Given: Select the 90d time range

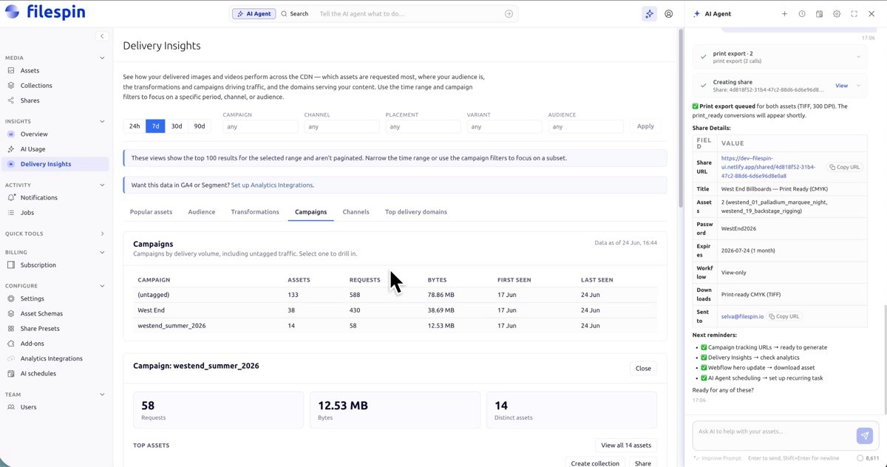Looking at the screenshot, I should click(x=200, y=126).
